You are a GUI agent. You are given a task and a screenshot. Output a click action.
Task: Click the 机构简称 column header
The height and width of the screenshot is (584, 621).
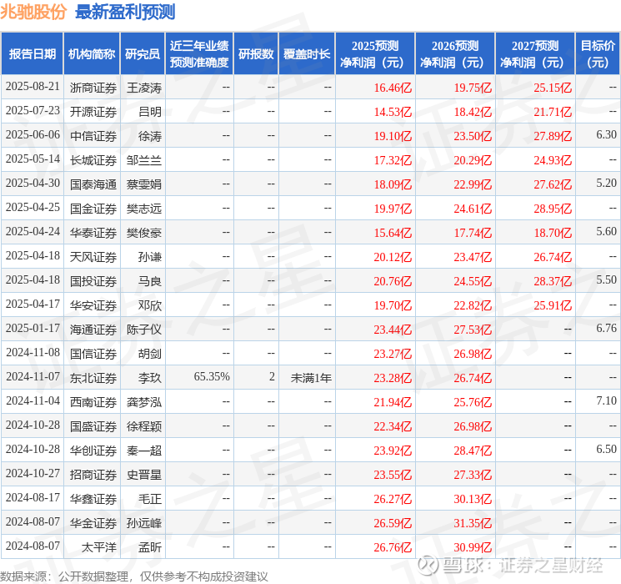[92, 54]
